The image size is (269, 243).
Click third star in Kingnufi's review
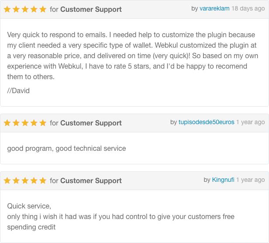click(25, 181)
